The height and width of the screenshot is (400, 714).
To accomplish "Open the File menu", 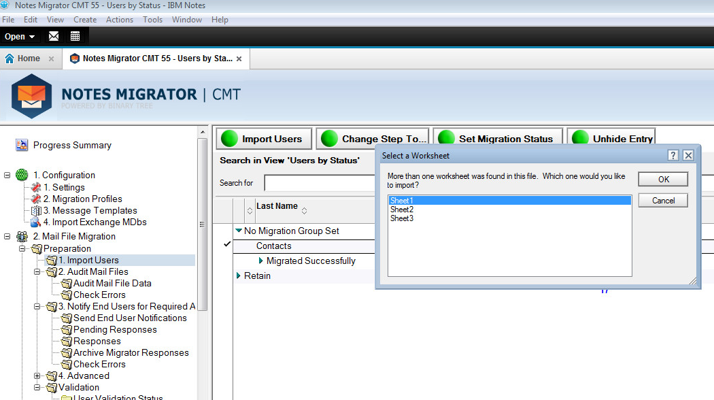I will pos(8,20).
